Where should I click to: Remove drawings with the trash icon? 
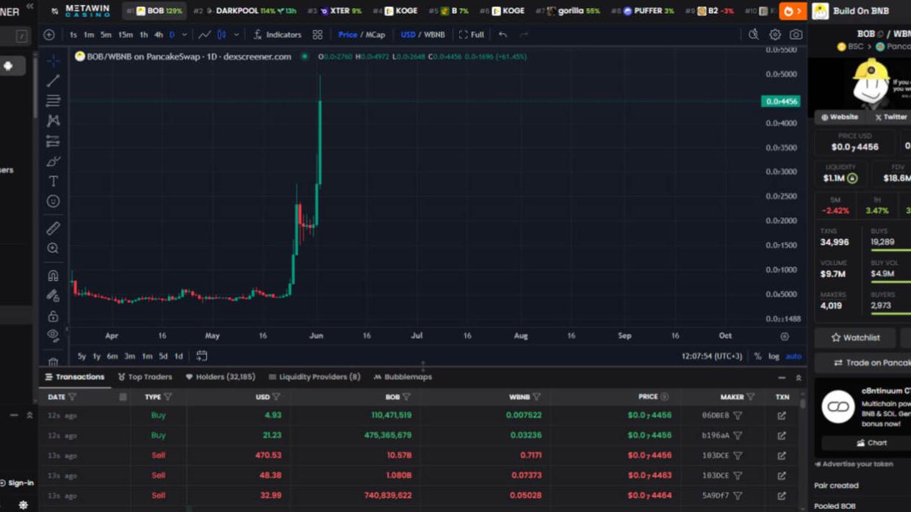[53, 361]
